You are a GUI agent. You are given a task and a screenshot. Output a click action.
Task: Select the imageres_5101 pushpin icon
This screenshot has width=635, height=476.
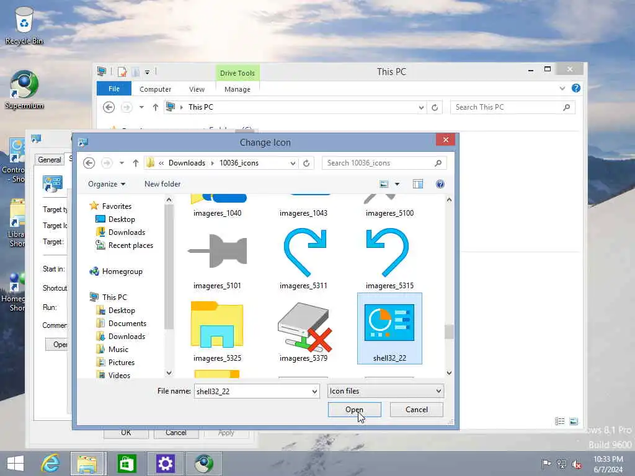pos(218,252)
